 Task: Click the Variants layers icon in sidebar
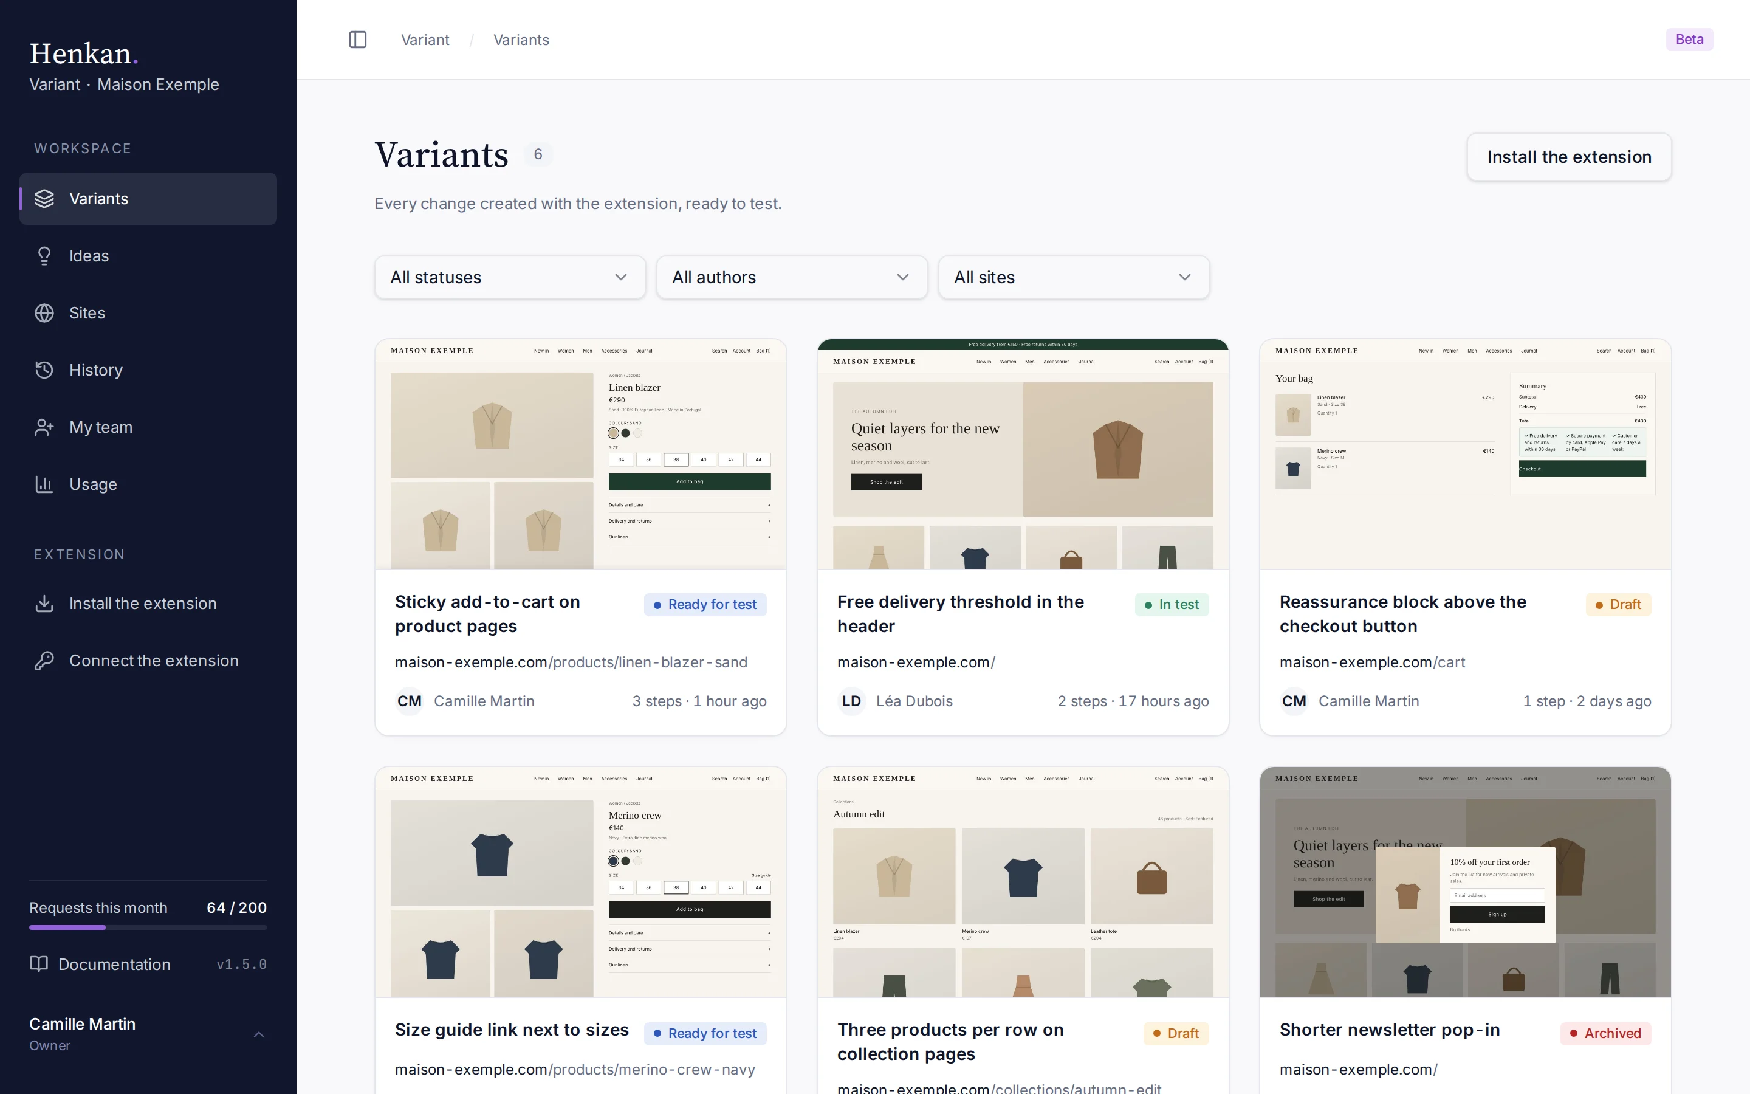[x=44, y=198]
